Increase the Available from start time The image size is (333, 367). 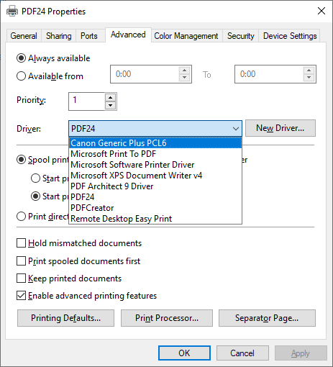(x=184, y=71)
